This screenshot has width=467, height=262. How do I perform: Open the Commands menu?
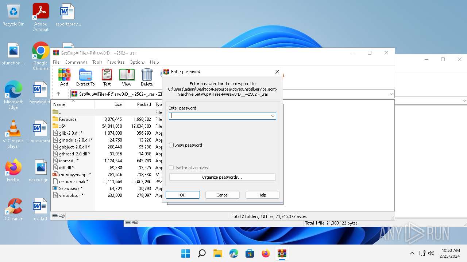pyautogui.click(x=76, y=62)
